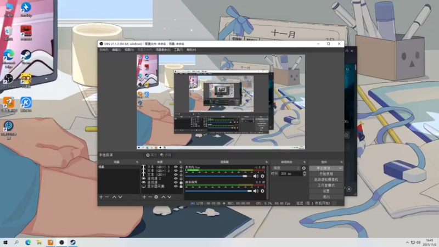Open 麦克风/Aux audio settings gear
The width and height of the screenshot is (439, 247).
(262, 176)
